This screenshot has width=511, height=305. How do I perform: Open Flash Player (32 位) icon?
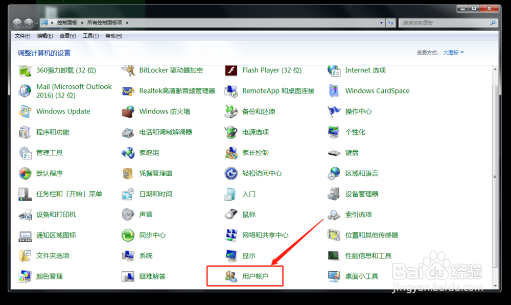[x=231, y=71]
